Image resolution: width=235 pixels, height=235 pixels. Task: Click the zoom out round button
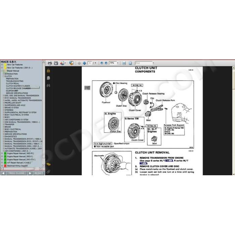pos(102,63)
